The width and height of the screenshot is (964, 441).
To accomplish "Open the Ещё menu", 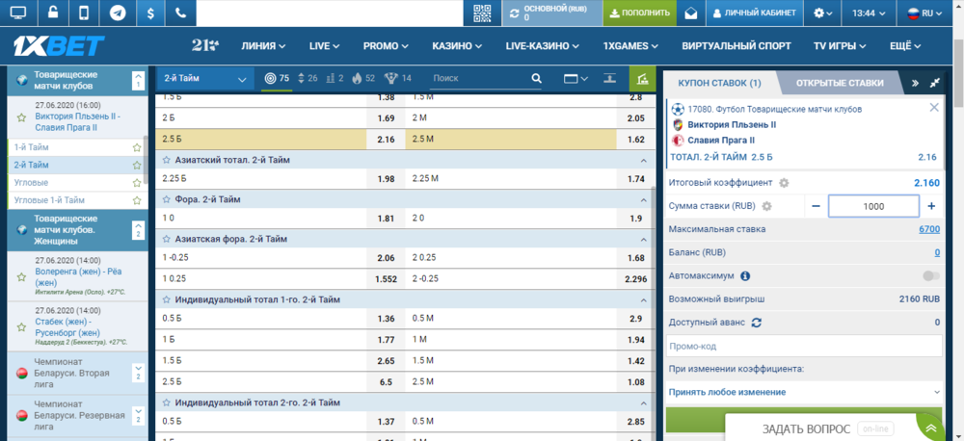I will coord(905,46).
